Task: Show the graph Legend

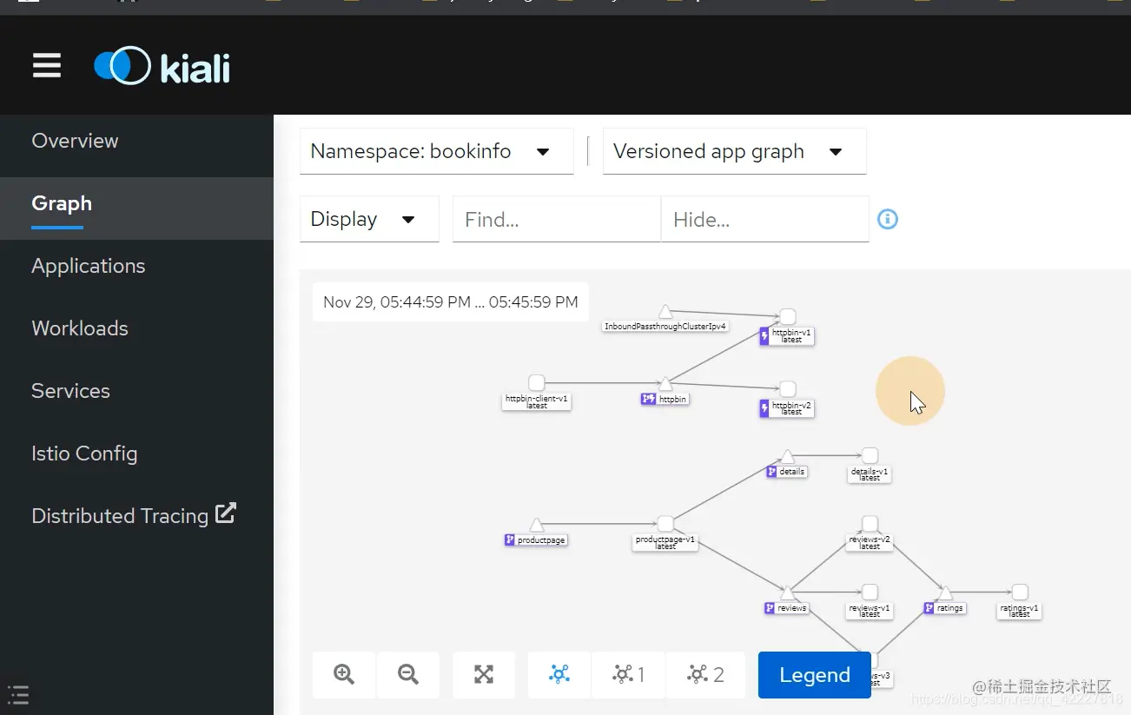Action: [815, 675]
